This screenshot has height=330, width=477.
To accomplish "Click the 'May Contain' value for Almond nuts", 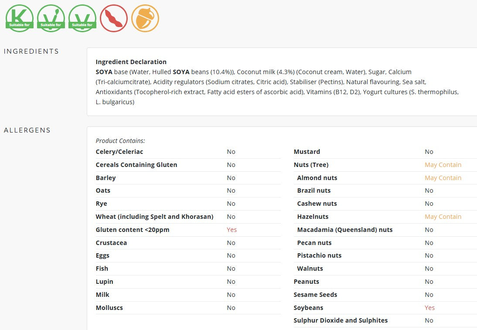I will (443, 177).
